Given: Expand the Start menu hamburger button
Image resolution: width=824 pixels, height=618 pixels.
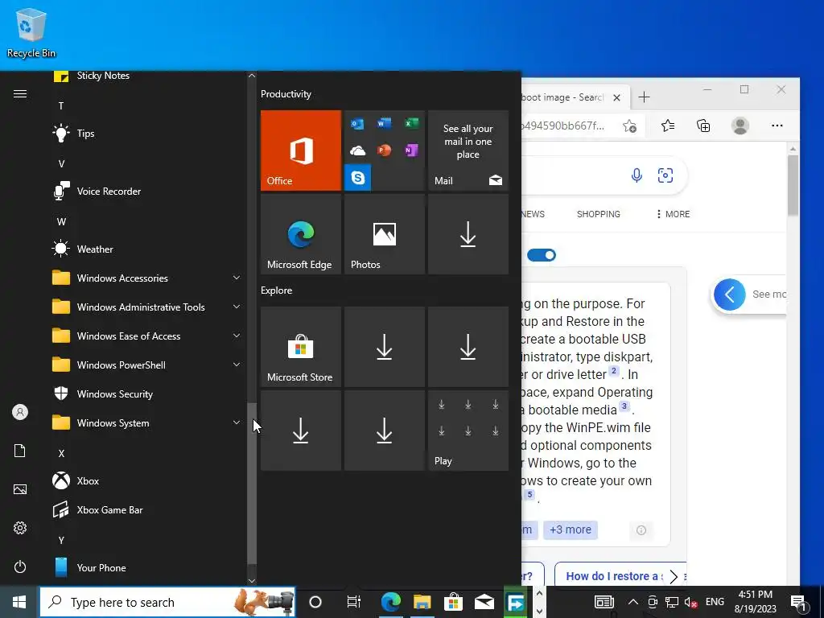Looking at the screenshot, I should (x=20, y=94).
